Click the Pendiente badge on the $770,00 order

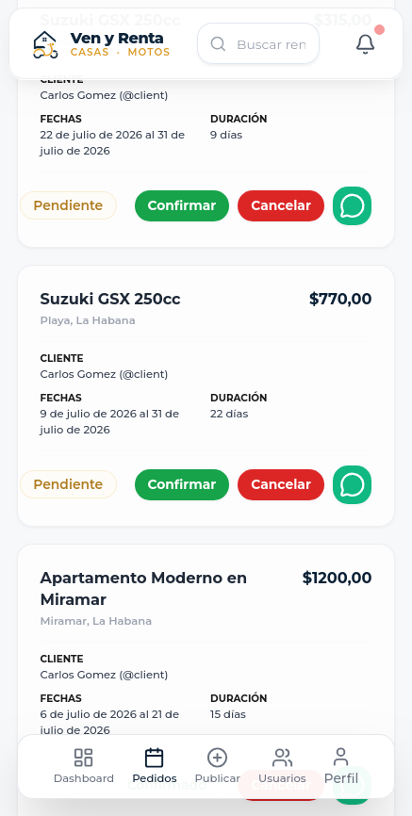(68, 484)
